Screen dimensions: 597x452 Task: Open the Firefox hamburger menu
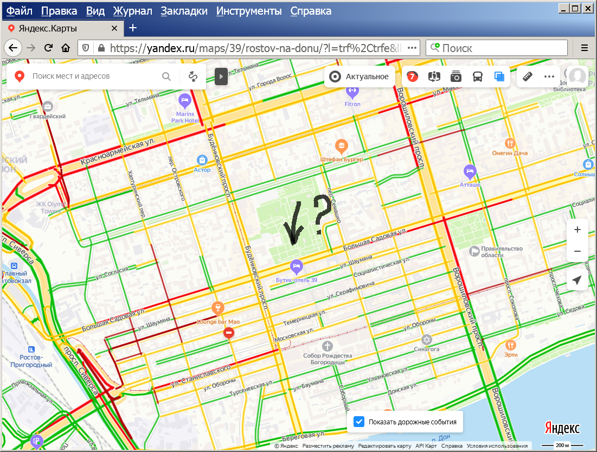point(585,48)
